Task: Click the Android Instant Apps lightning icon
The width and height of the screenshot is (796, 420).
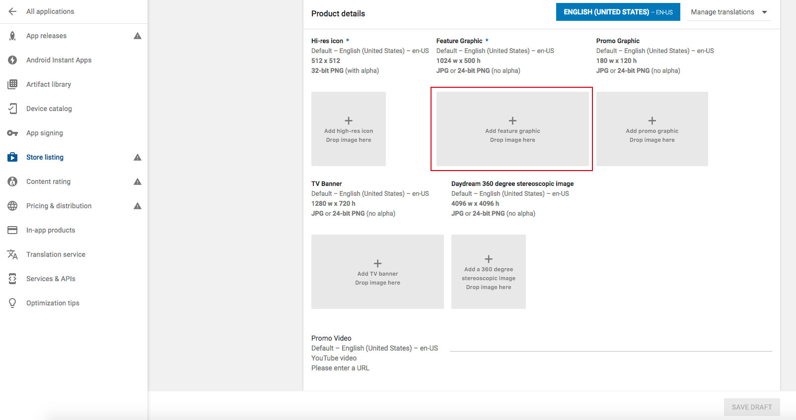Action: tap(12, 60)
